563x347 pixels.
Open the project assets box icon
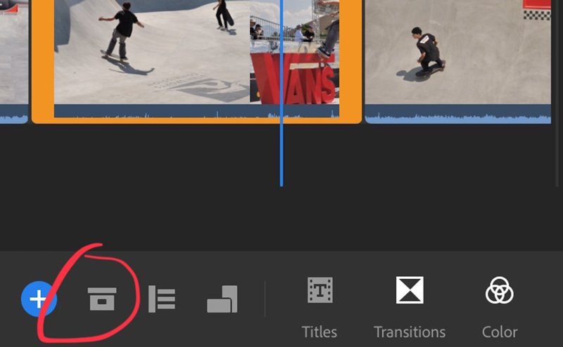click(x=102, y=299)
